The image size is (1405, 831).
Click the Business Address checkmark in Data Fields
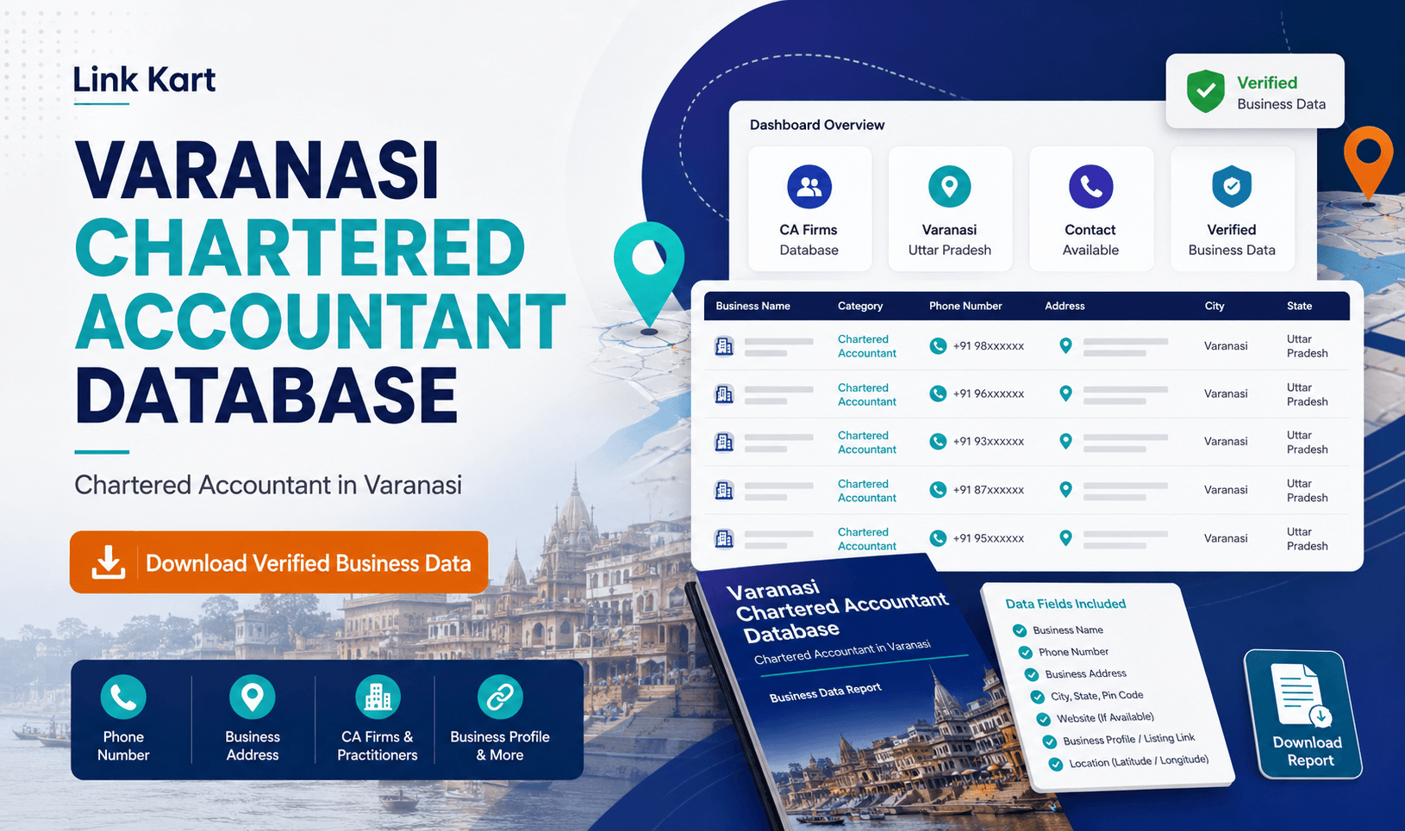(1032, 674)
